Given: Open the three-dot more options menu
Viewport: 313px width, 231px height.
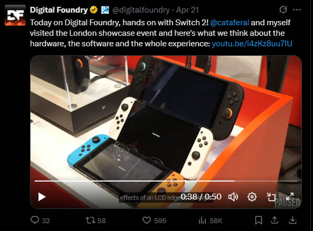Looking at the screenshot, I should (297, 9).
